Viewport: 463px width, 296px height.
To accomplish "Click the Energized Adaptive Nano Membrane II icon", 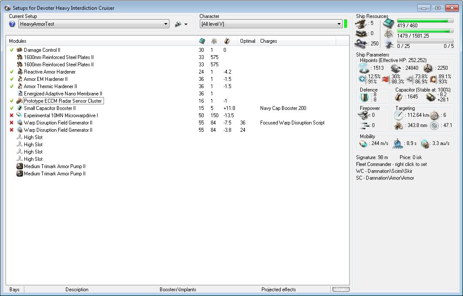I will pos(20,94).
